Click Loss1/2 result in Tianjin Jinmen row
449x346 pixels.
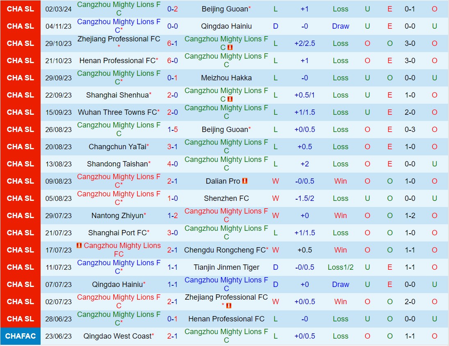(340, 267)
